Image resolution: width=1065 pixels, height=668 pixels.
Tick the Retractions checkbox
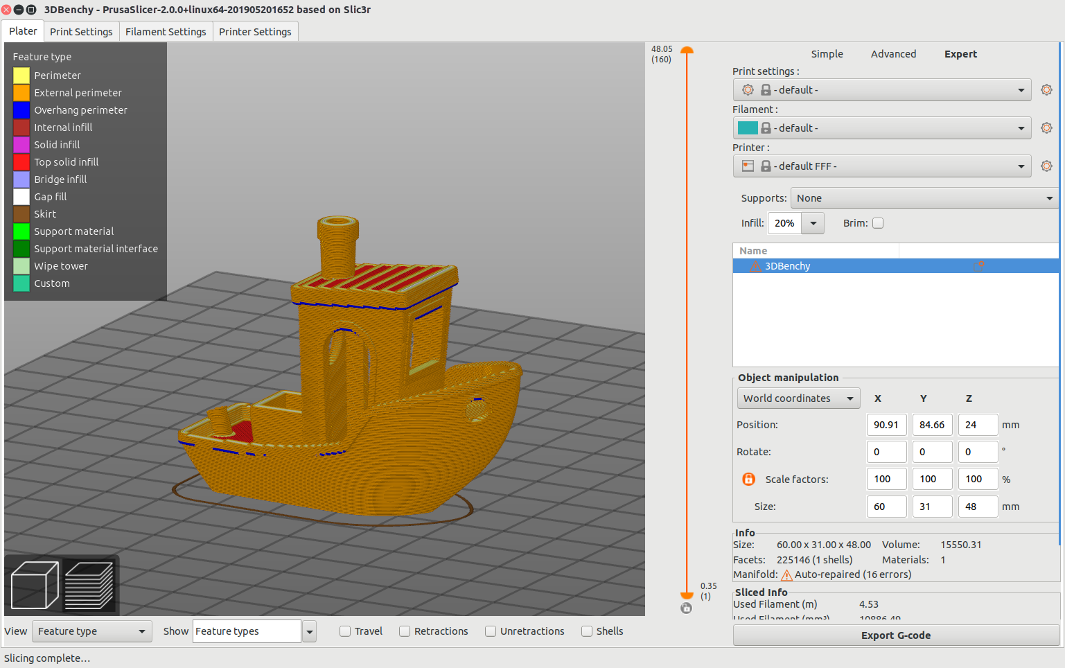coord(405,631)
